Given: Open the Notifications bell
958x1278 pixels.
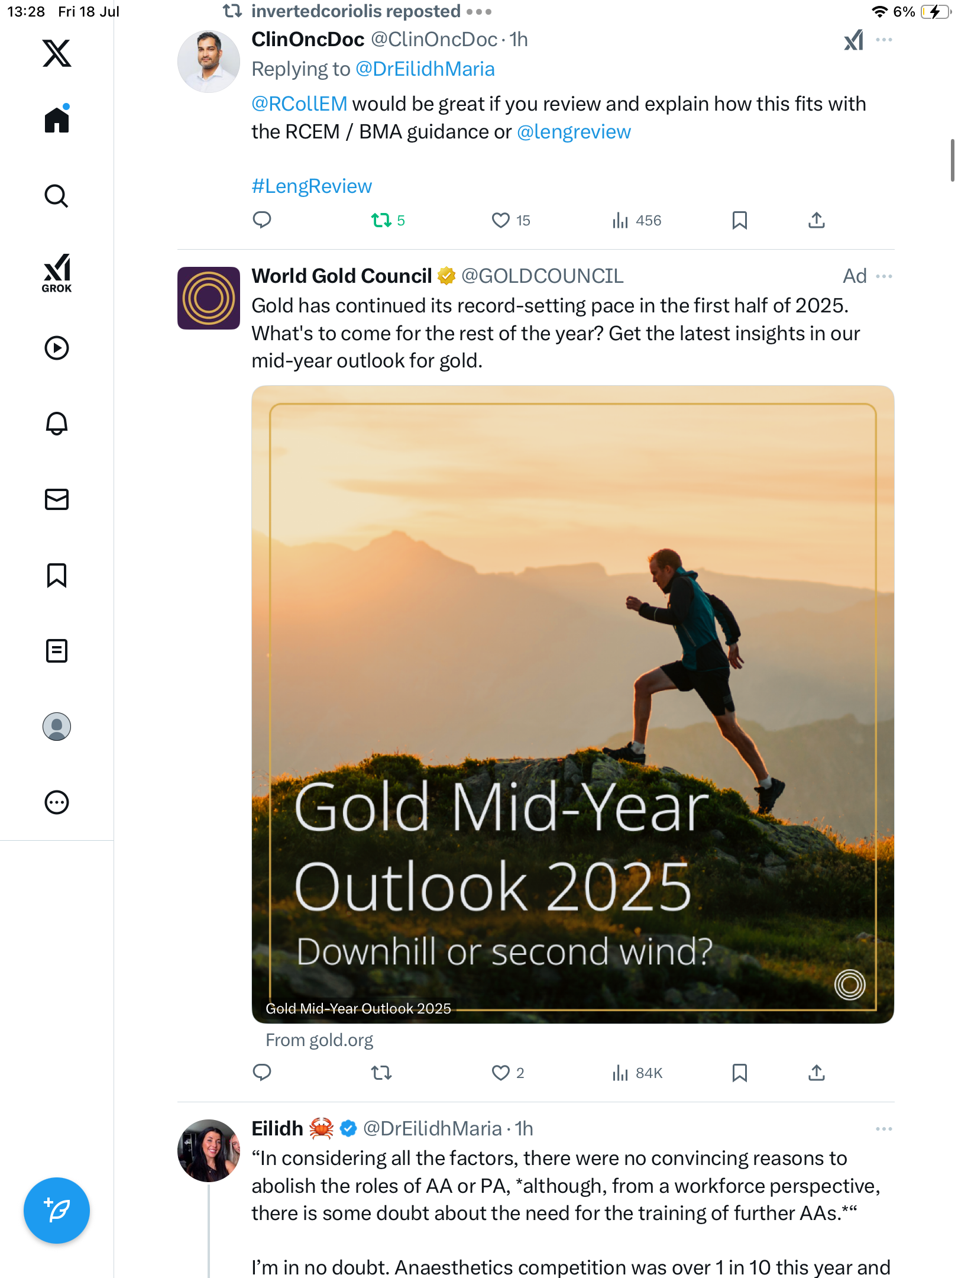Looking at the screenshot, I should [x=57, y=424].
